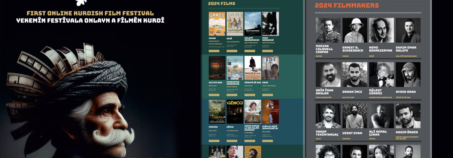View the Azad film poster

tap(270, 68)
